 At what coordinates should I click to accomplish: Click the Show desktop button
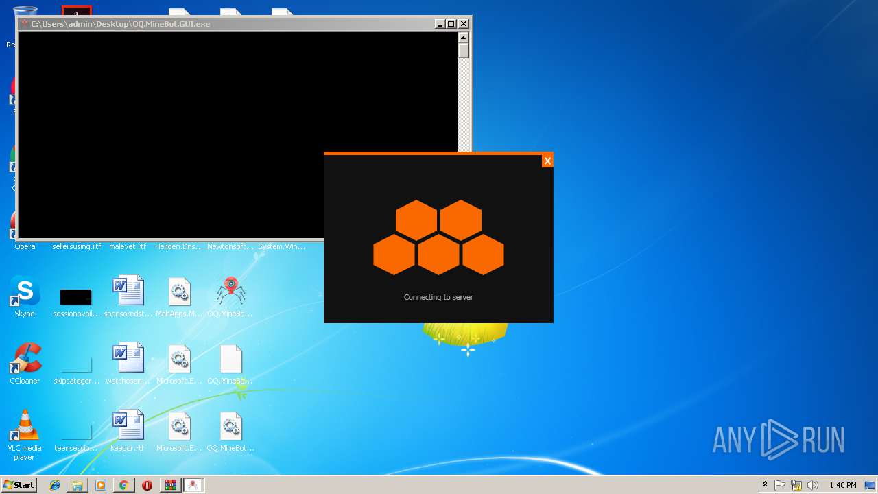pos(870,485)
